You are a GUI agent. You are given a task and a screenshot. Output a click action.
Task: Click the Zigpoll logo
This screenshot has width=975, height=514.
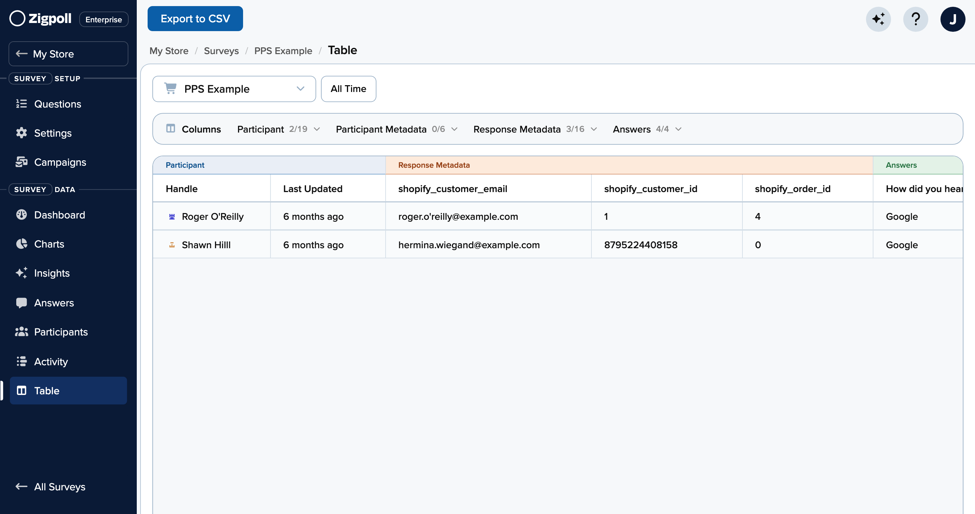[40, 19]
